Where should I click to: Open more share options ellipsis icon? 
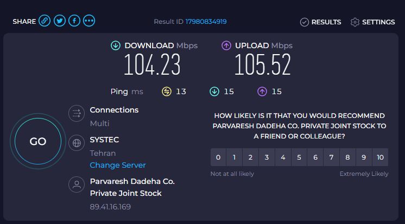point(89,21)
